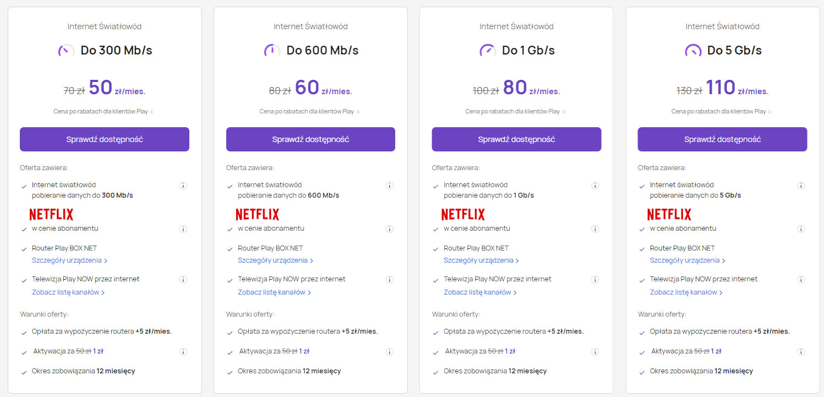This screenshot has width=824, height=397.
Task: Check availability for the 5 Gb/s plan
Action: point(722,139)
